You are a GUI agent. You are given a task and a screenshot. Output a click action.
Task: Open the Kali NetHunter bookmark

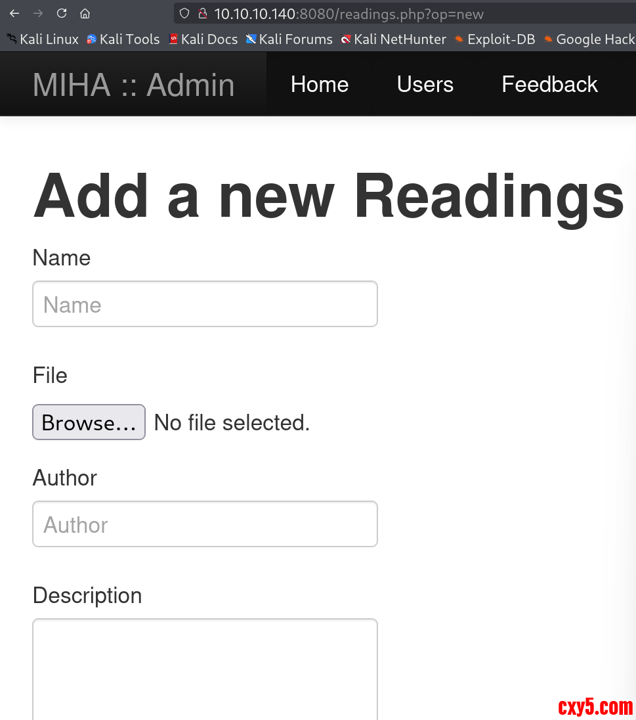(x=393, y=39)
